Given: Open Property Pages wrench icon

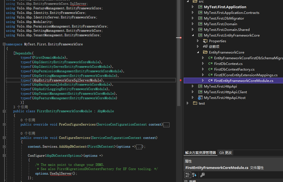Looking at the screenshot, I should click(x=203, y=175).
